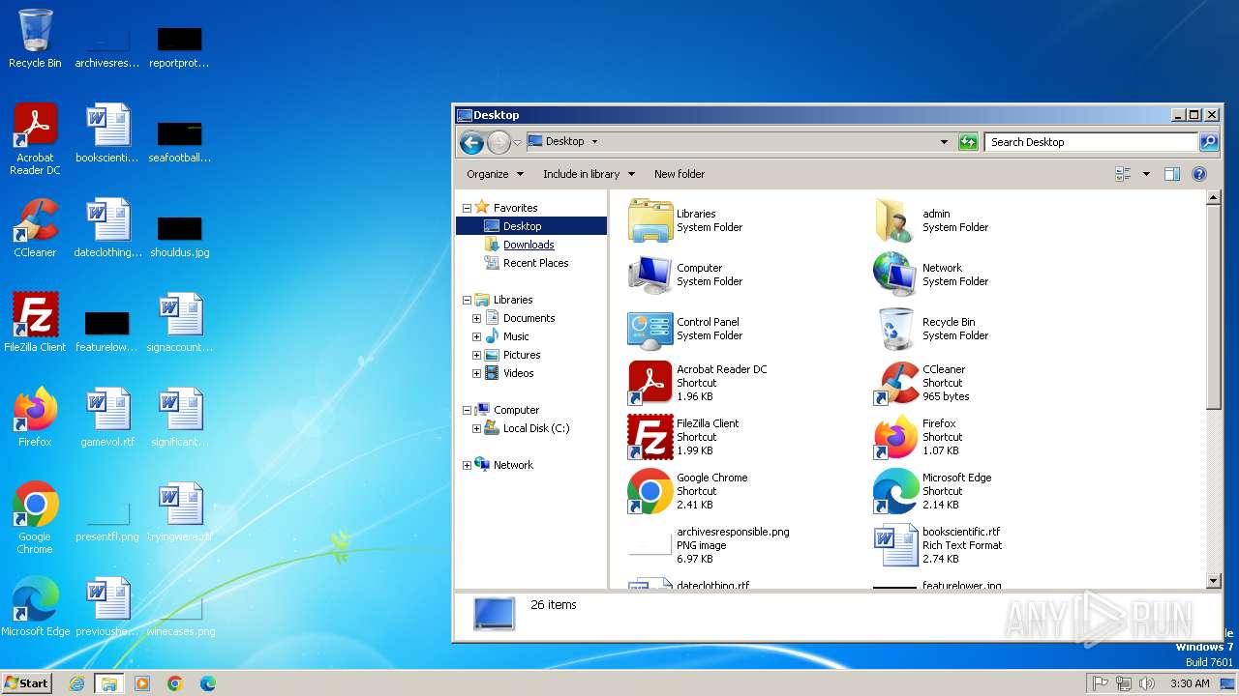This screenshot has height=696, width=1239.
Task: Collapse the Computer tree node
Action: click(x=467, y=410)
